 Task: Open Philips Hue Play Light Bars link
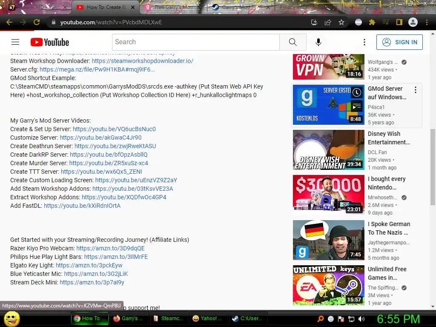tap(116, 257)
